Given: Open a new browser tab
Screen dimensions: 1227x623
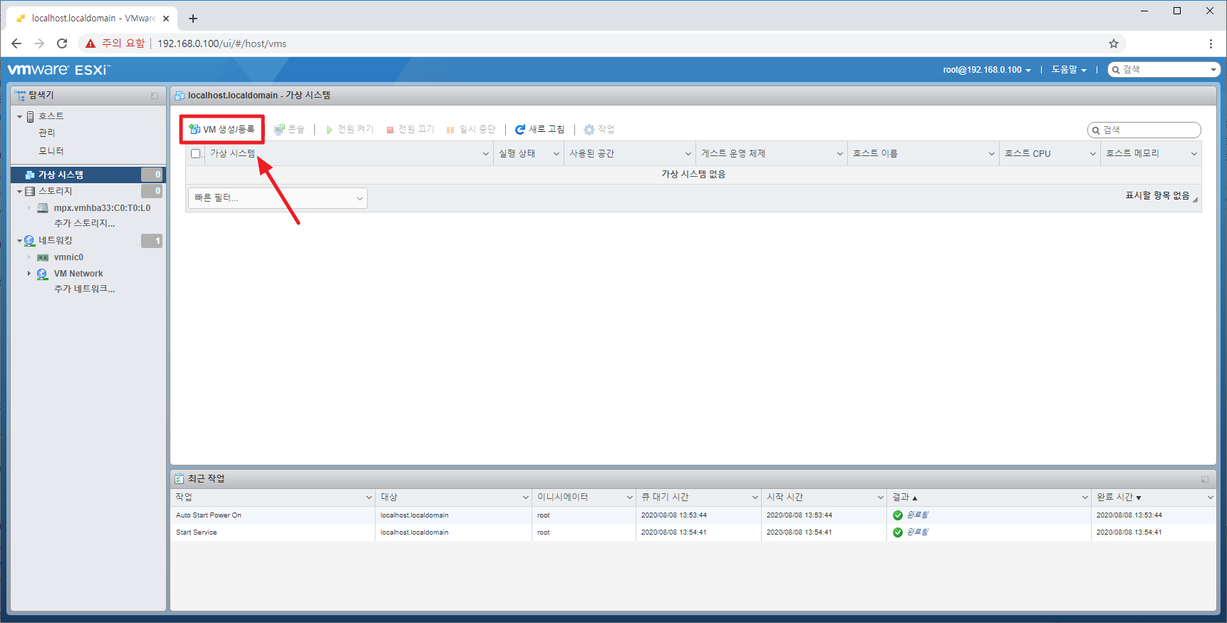Looking at the screenshot, I should [193, 19].
